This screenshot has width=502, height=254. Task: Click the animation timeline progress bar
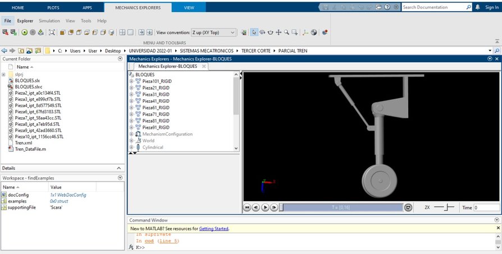pyautogui.click(x=341, y=207)
